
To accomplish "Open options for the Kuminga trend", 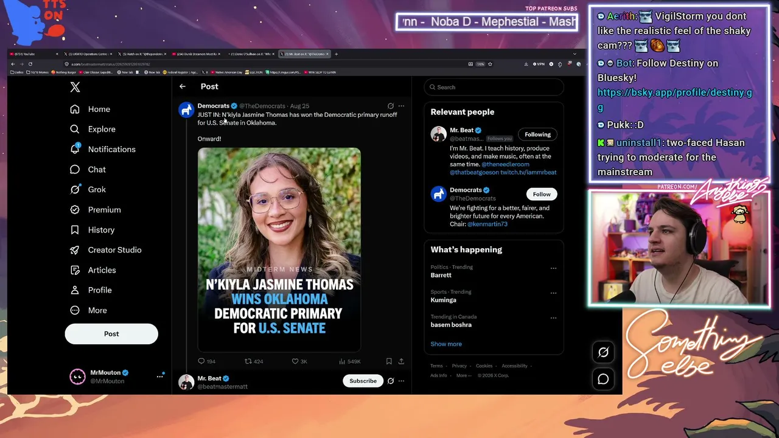I will [x=553, y=293].
